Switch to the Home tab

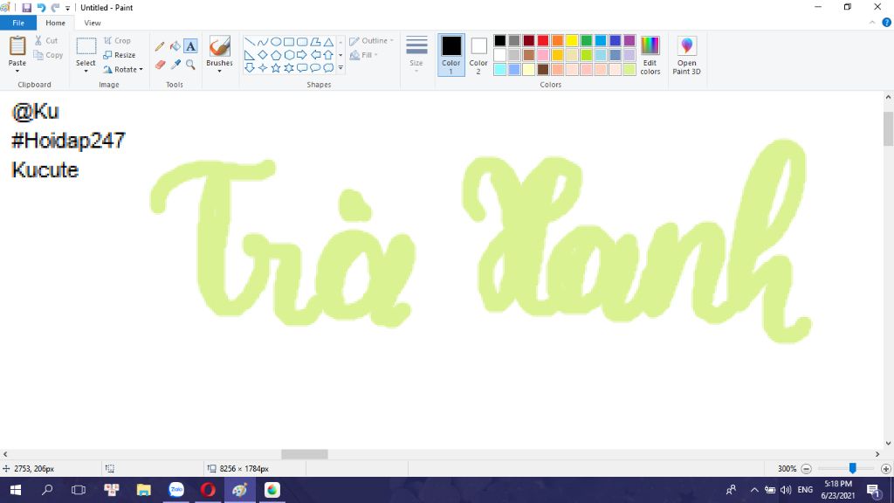[x=55, y=23]
